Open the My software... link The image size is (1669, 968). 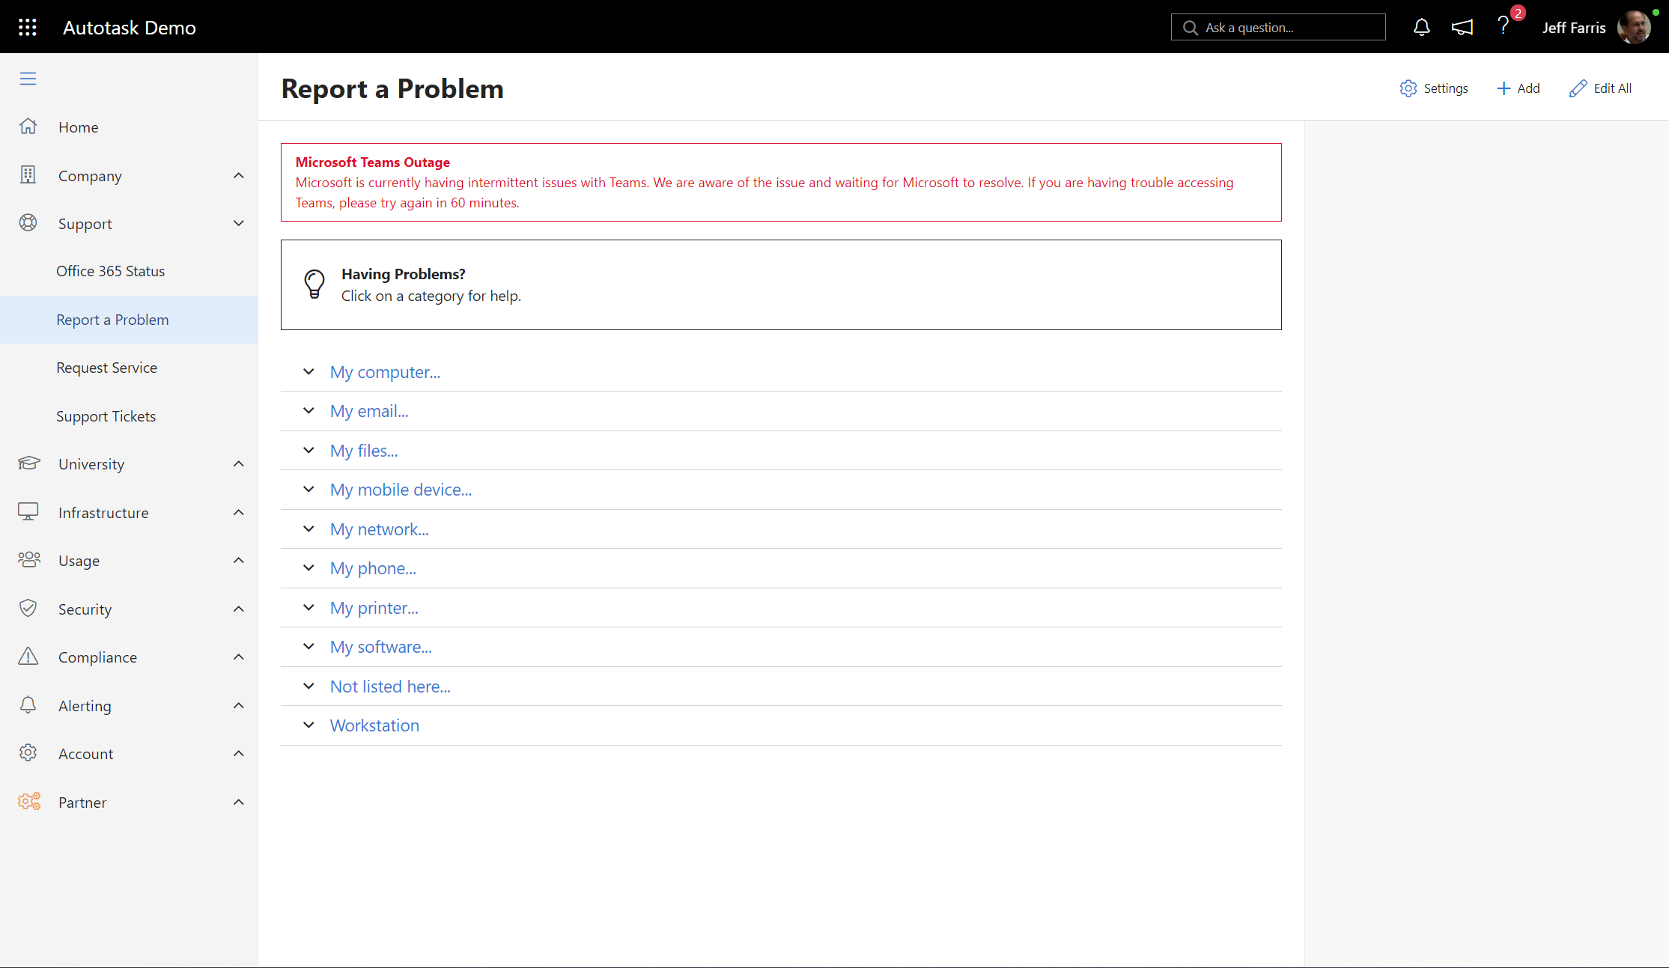click(x=381, y=647)
